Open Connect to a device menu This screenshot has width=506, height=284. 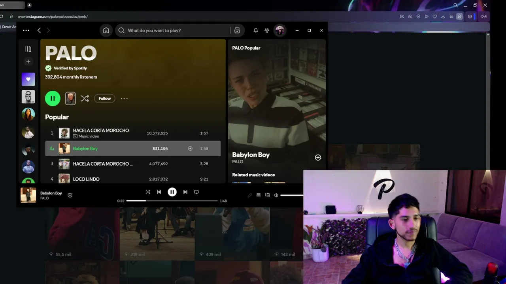(267, 195)
